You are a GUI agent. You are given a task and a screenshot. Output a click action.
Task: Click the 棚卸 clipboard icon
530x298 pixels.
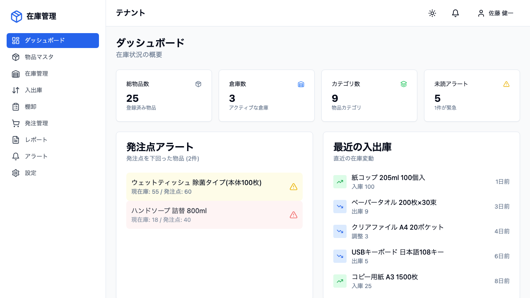pyautogui.click(x=16, y=107)
